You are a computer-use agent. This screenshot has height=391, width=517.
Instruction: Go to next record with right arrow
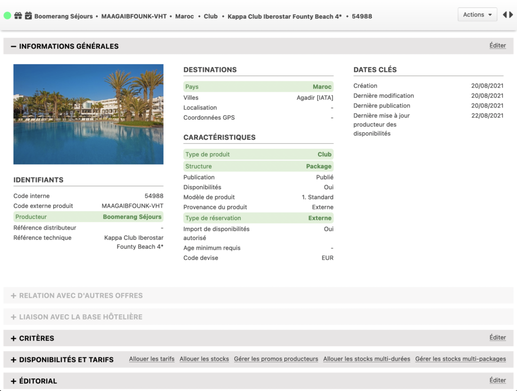click(511, 15)
